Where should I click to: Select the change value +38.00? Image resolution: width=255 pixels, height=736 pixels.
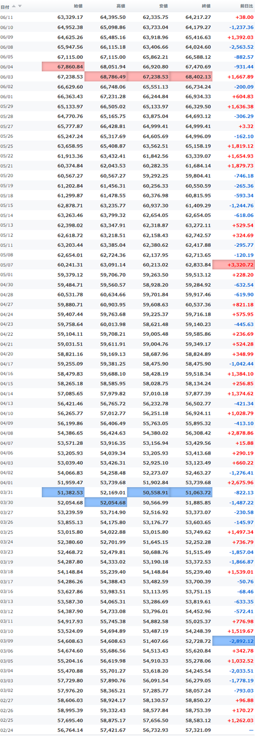click(x=244, y=17)
